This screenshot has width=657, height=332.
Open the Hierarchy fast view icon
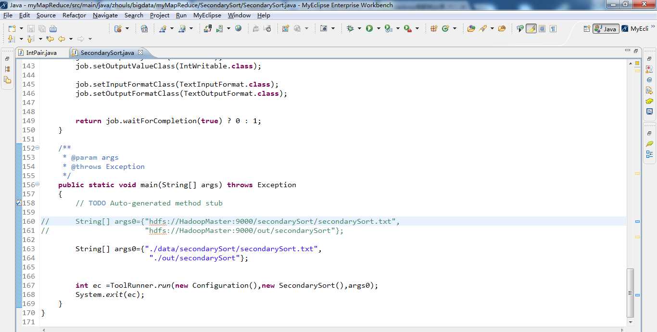click(7, 79)
